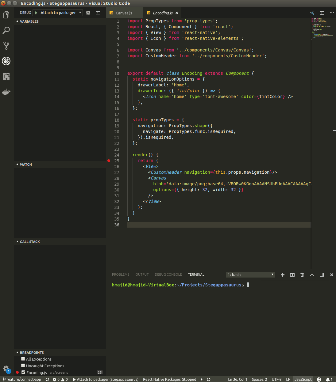
Task: Open the Output panel tab
Action: click(142, 274)
